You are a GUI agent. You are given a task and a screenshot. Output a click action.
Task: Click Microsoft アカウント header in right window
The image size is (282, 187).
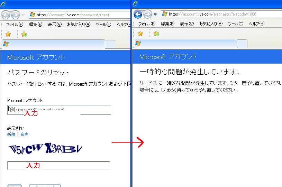[168, 57]
